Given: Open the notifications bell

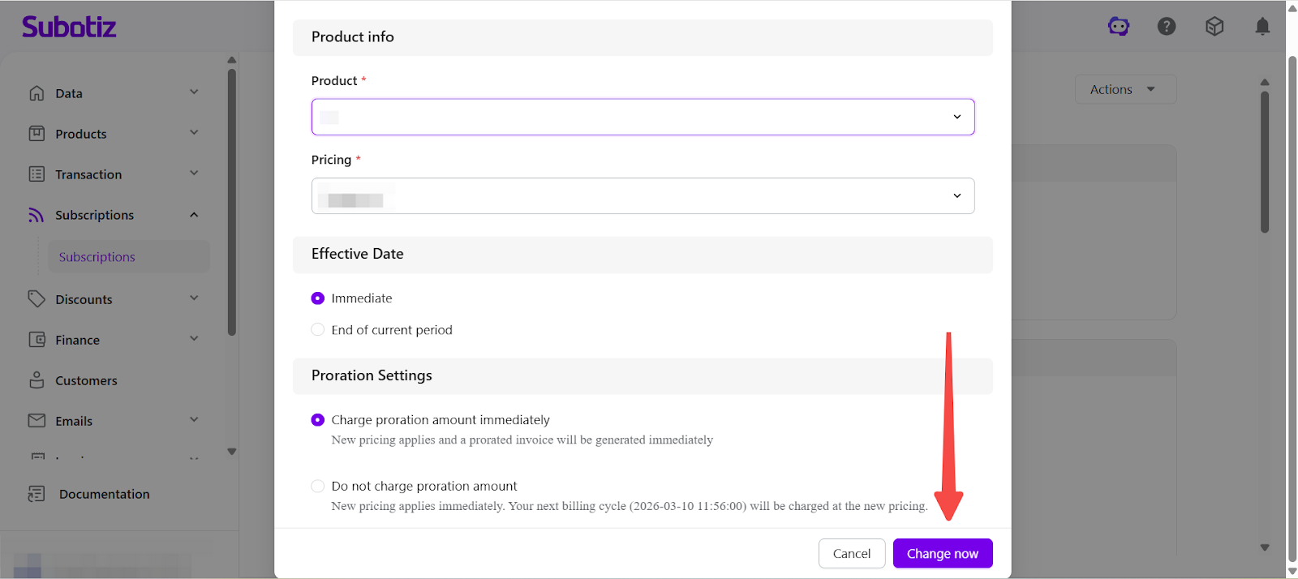Looking at the screenshot, I should coord(1262,27).
